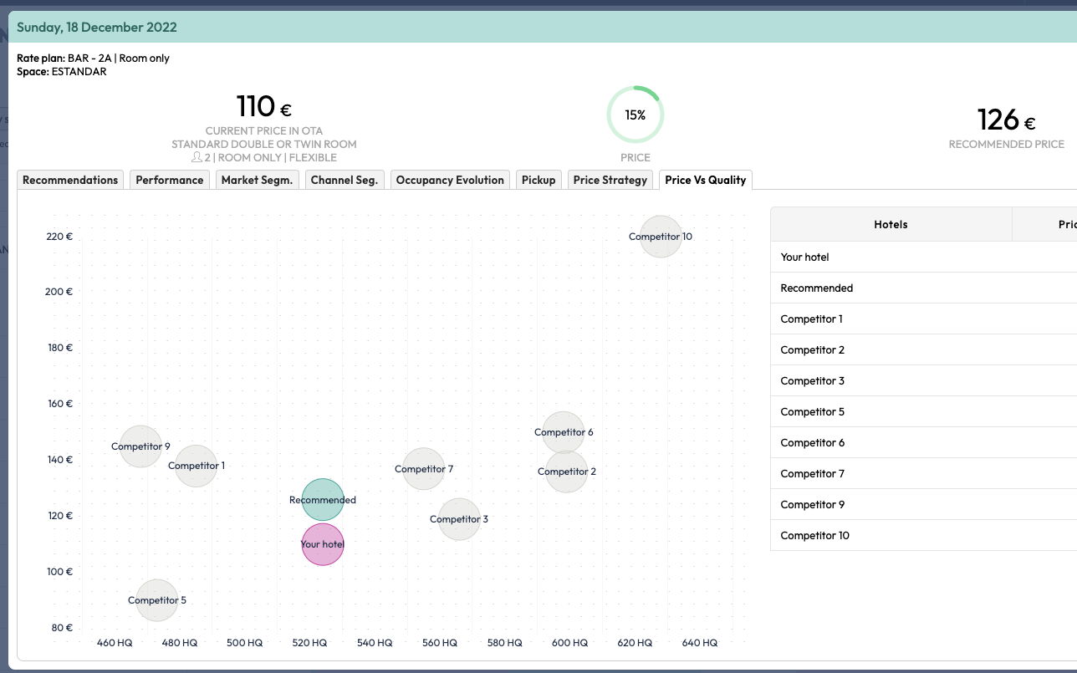Select the Competitor 6 chart bubble
1077x673 pixels.
[x=564, y=432]
